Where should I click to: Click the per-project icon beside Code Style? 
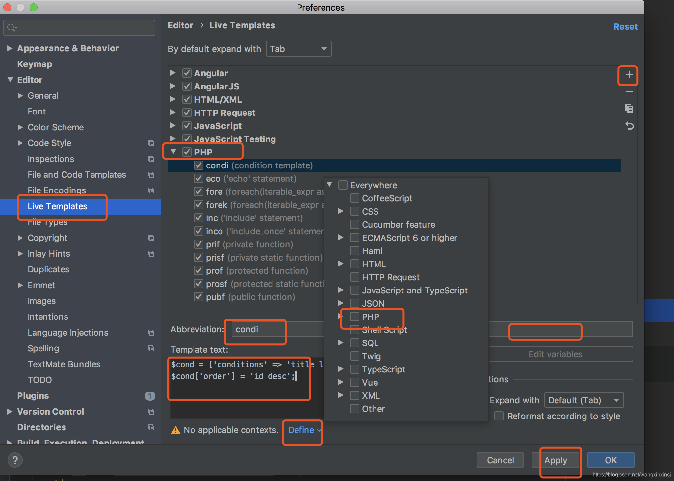(x=151, y=143)
